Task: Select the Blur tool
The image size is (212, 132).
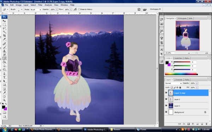Action: click(x=4, y=65)
